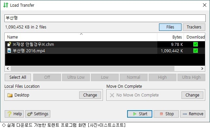Close the Load Transfer window
This screenshot has width=210, height=129.
point(205,5)
